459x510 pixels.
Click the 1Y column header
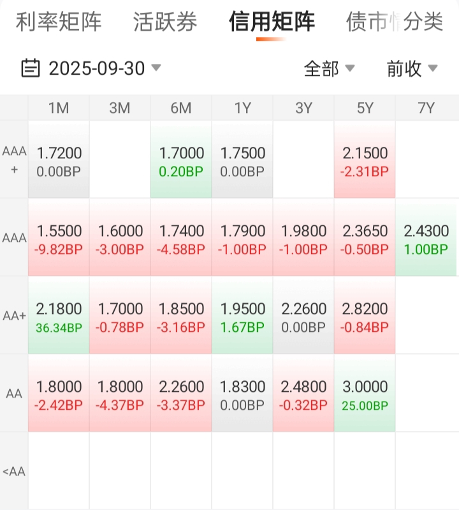(x=242, y=108)
